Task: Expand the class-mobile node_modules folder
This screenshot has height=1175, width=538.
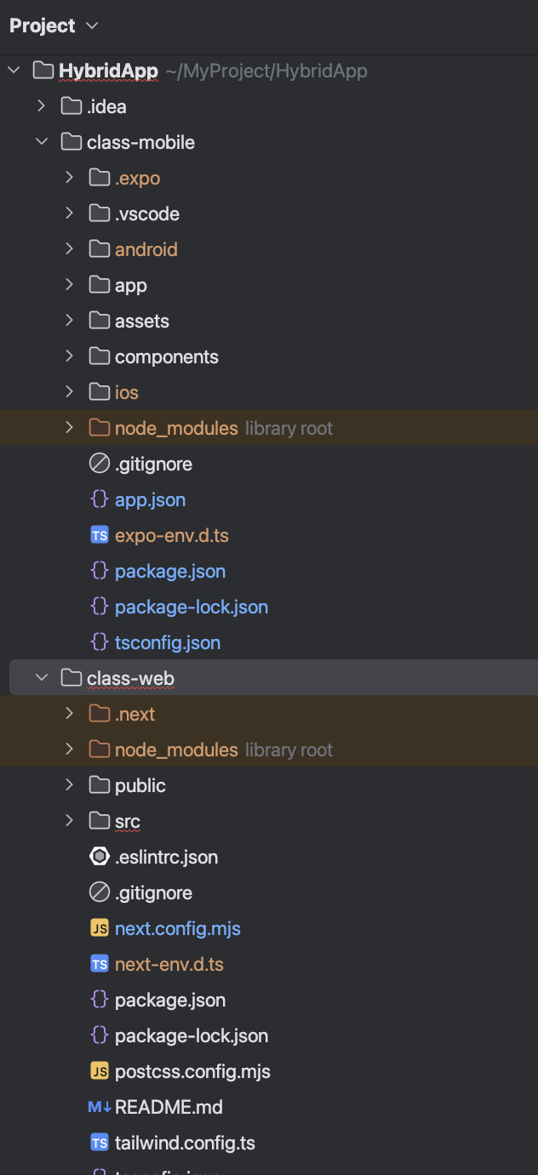Action: point(69,428)
